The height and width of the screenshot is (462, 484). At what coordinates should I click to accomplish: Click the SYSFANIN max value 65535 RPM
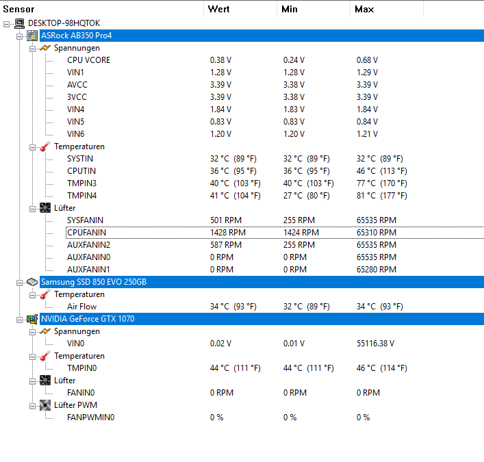[377, 220]
